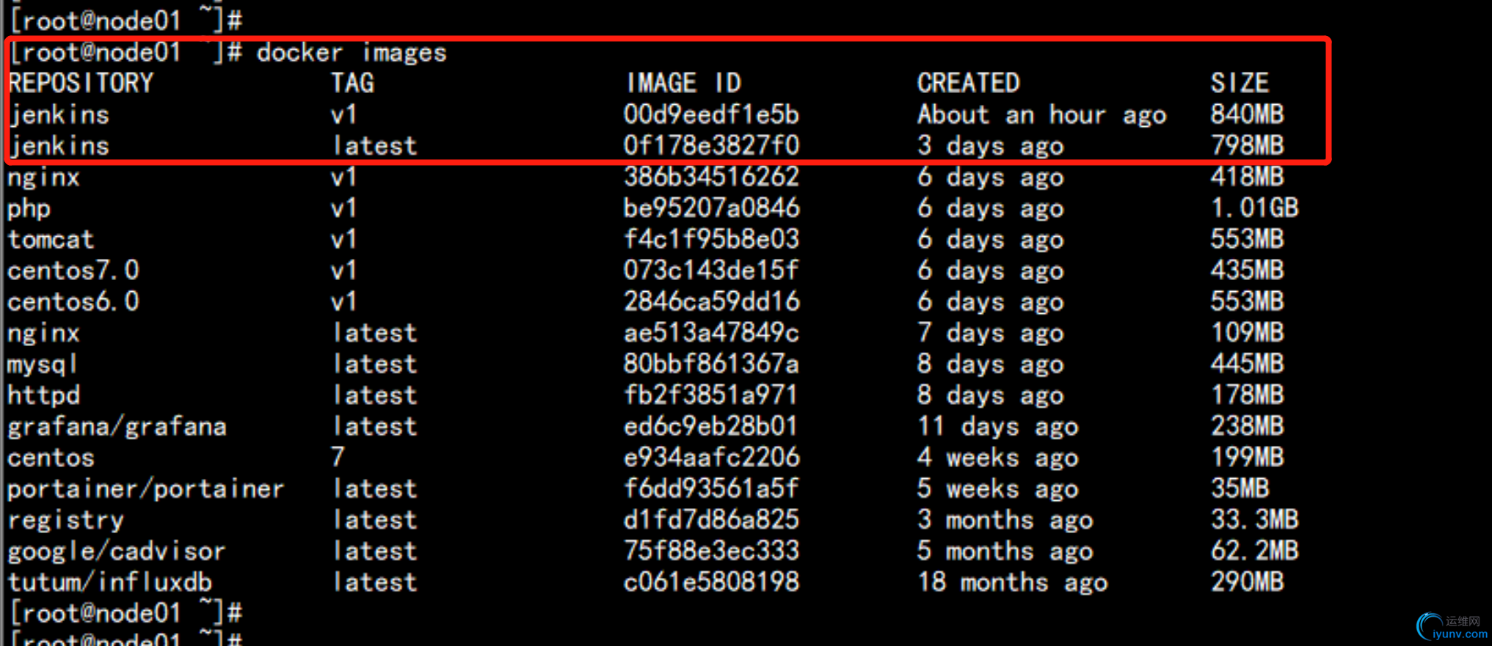Image resolution: width=1492 pixels, height=646 pixels.
Task: Click the portainer/portainer repository name
Action: (x=145, y=489)
